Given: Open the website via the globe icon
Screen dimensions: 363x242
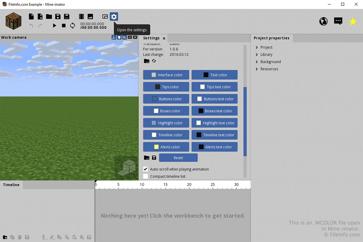Looking at the screenshot, I should click(323, 21).
